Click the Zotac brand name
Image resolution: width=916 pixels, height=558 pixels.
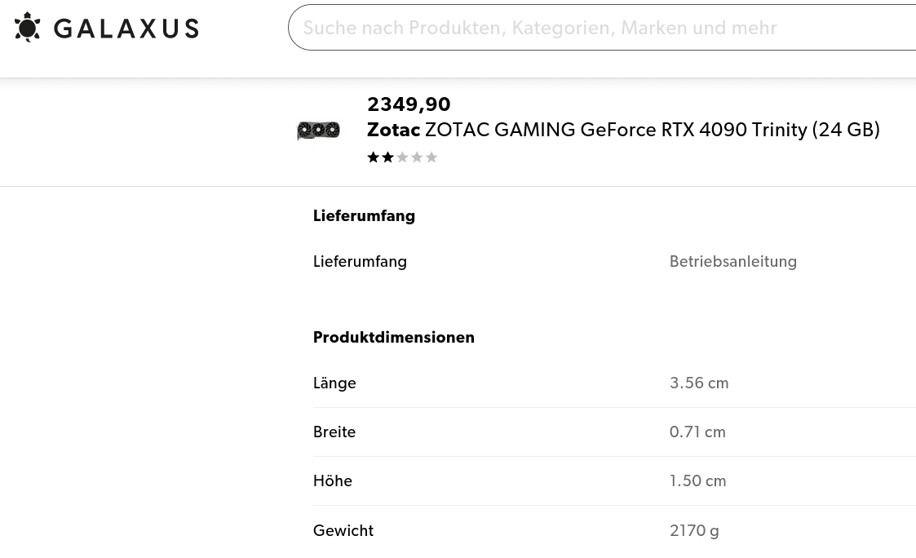click(x=393, y=130)
